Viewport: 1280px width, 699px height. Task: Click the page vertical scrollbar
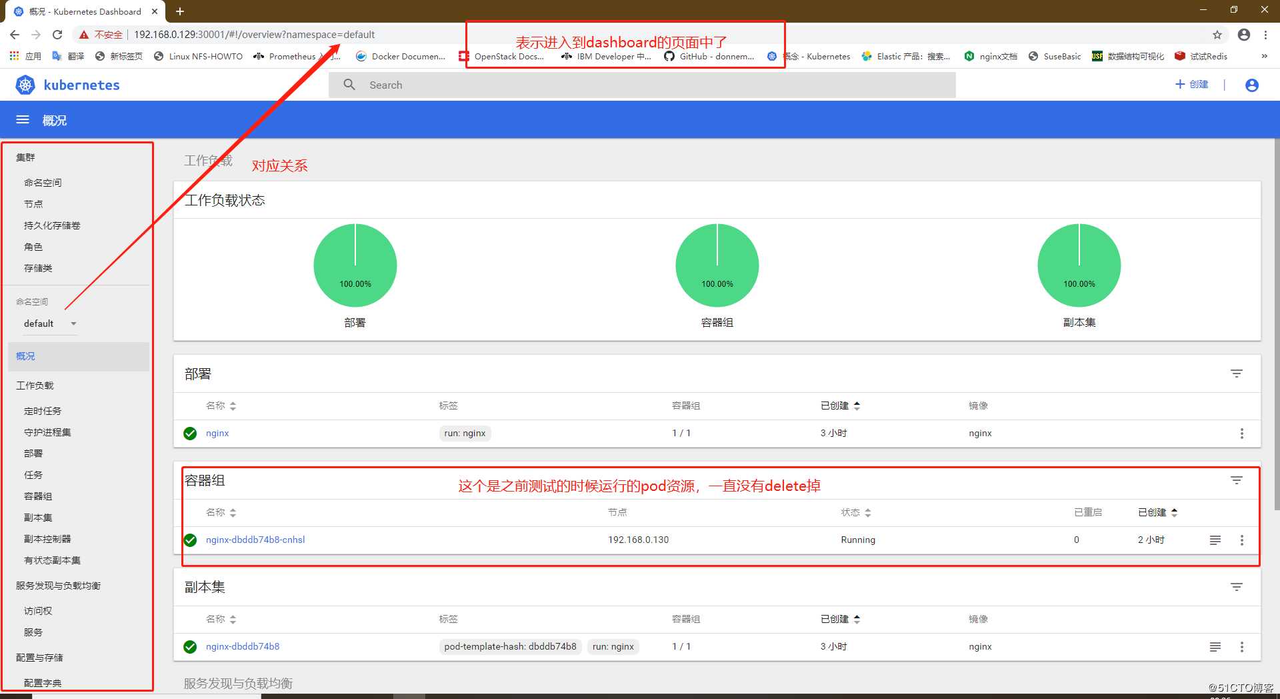tap(1276, 323)
